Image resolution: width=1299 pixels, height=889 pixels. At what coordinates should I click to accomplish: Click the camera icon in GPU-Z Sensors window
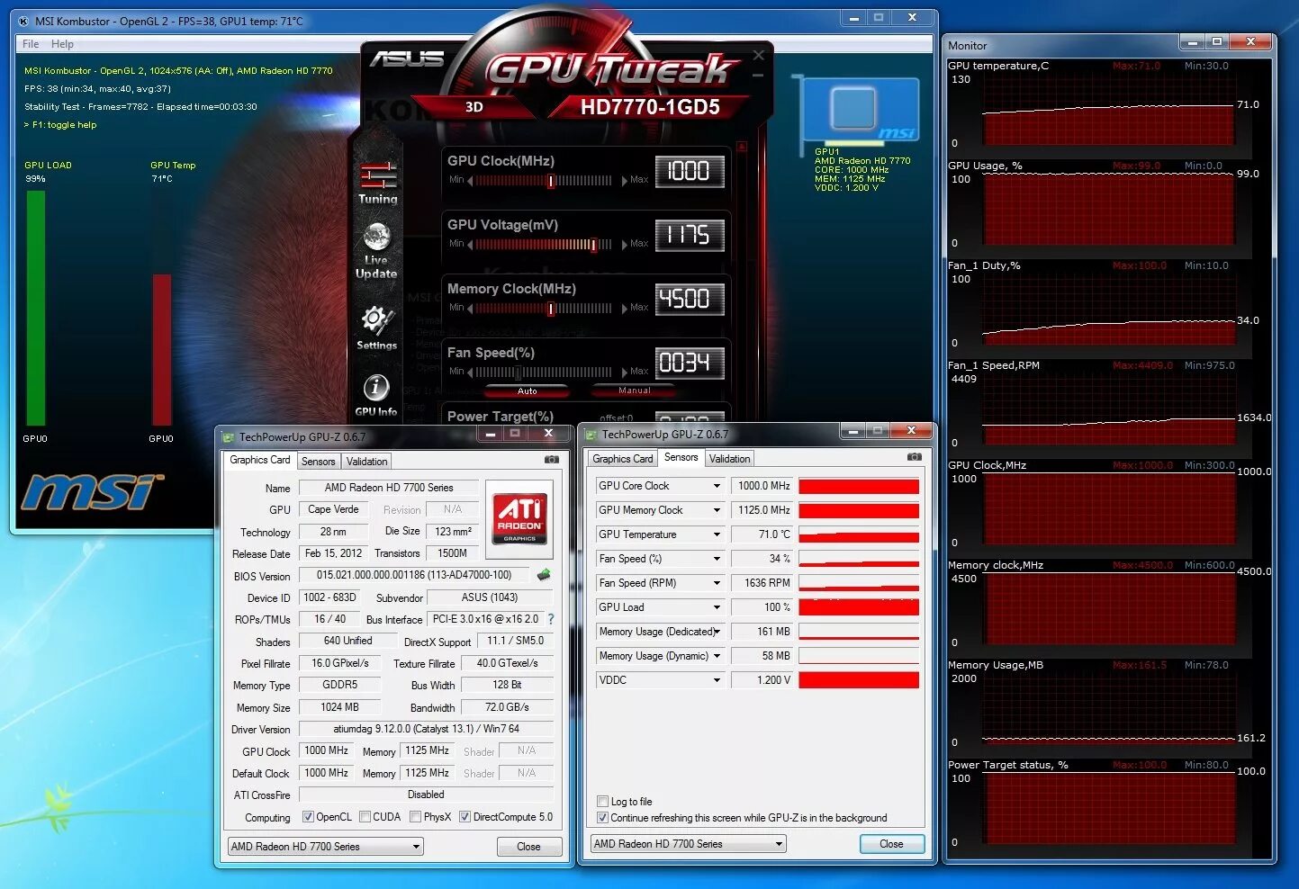(915, 457)
